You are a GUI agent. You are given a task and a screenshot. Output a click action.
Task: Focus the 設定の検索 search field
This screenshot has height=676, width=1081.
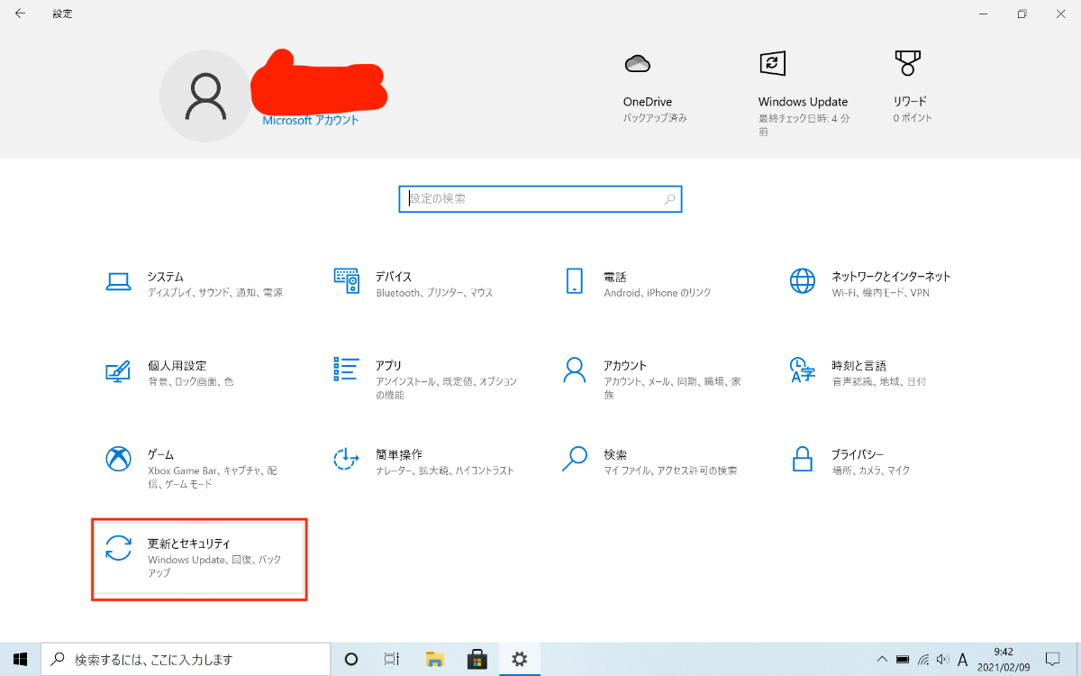coord(540,199)
